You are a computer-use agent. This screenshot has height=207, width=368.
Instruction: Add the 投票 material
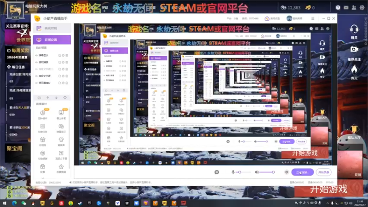coord(42,168)
